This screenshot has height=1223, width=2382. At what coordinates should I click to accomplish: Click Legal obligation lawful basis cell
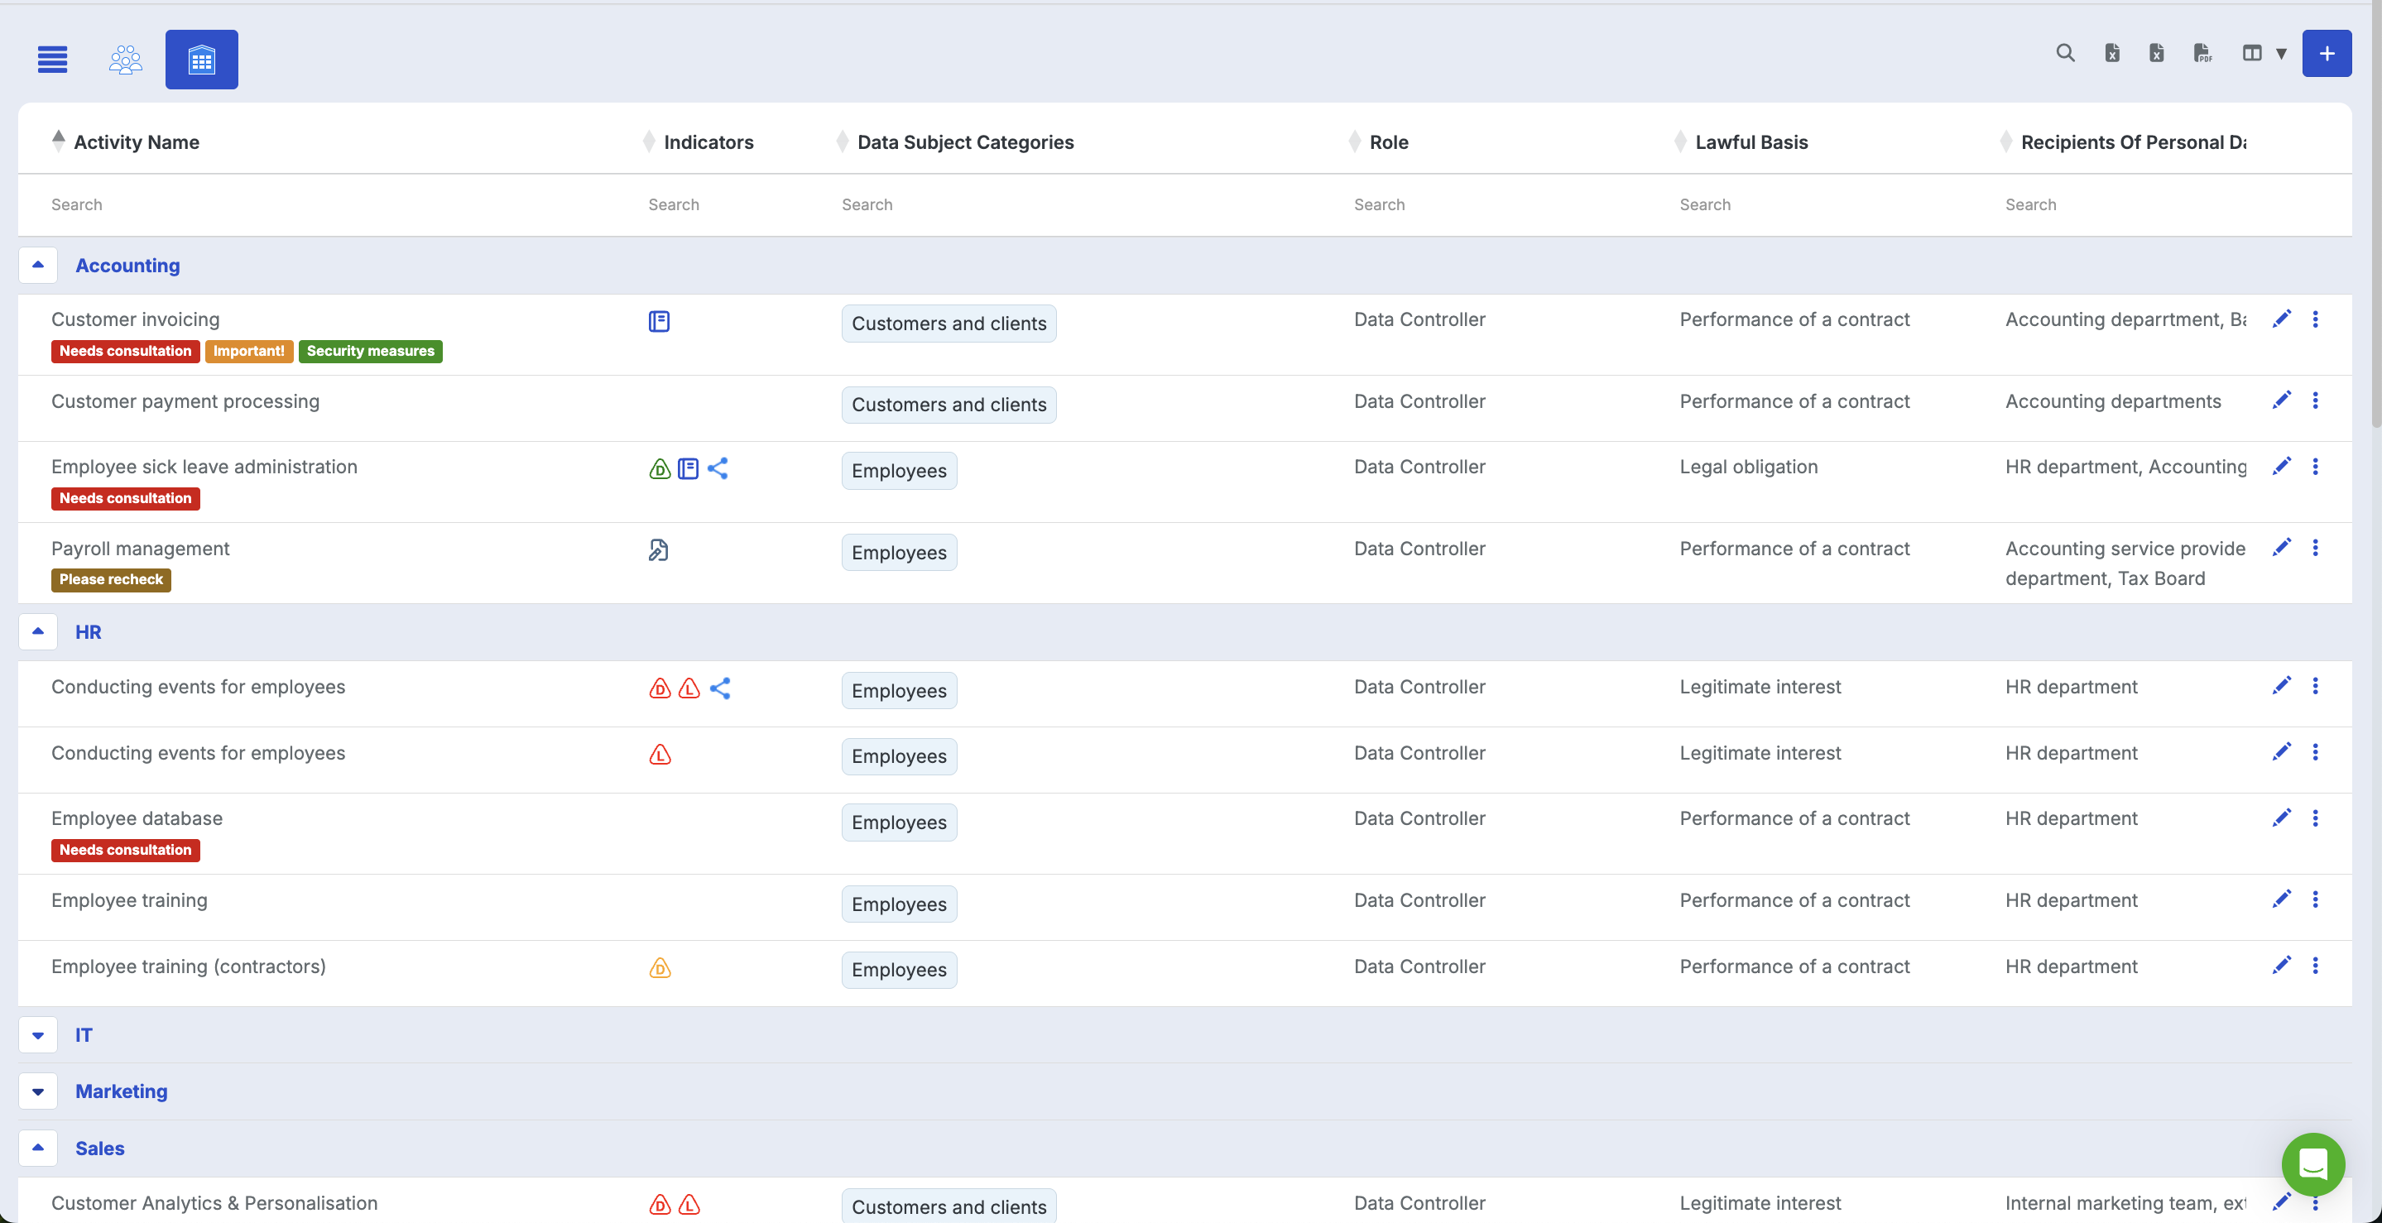pos(1749,467)
